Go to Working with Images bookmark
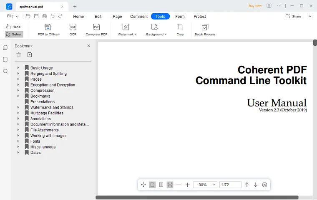317x200 pixels. point(48,136)
